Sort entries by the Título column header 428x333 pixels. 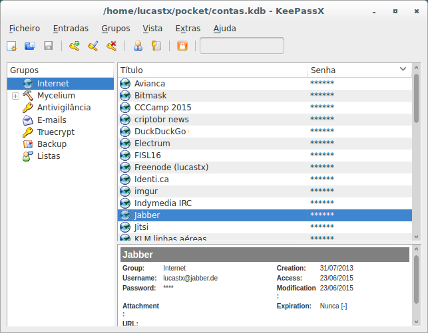coord(213,70)
